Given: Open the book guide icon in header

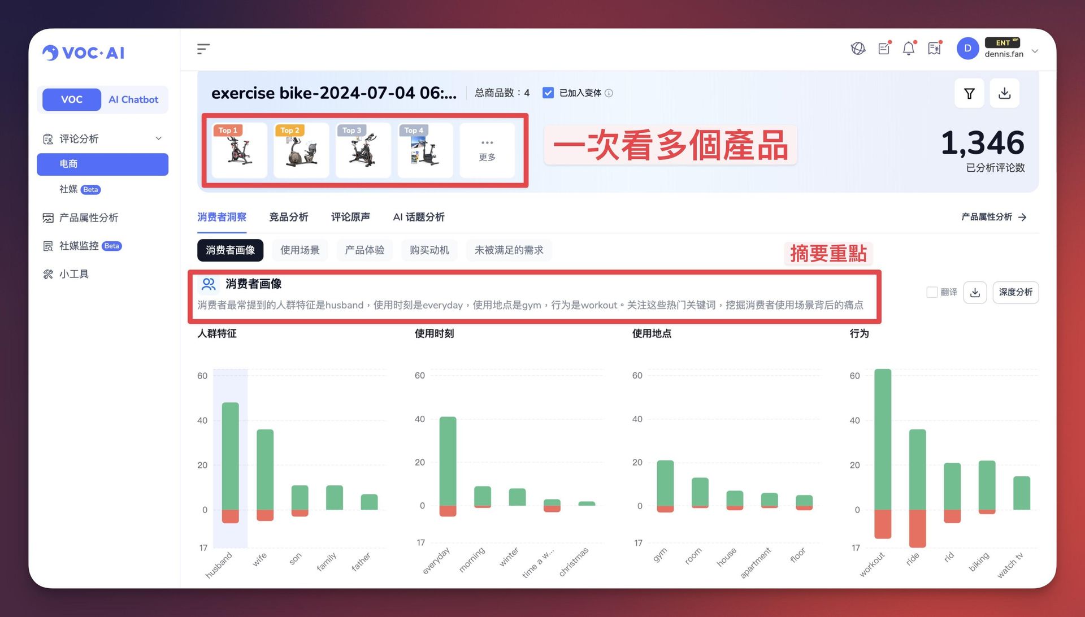Looking at the screenshot, I should tap(934, 49).
